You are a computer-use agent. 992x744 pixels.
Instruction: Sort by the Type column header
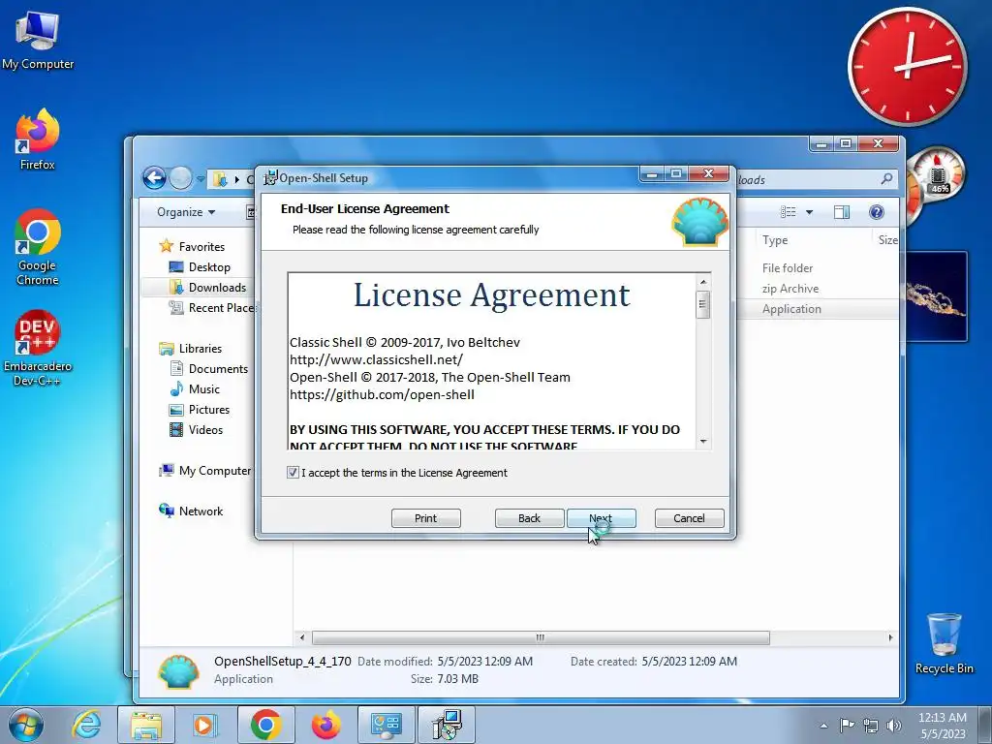(775, 240)
